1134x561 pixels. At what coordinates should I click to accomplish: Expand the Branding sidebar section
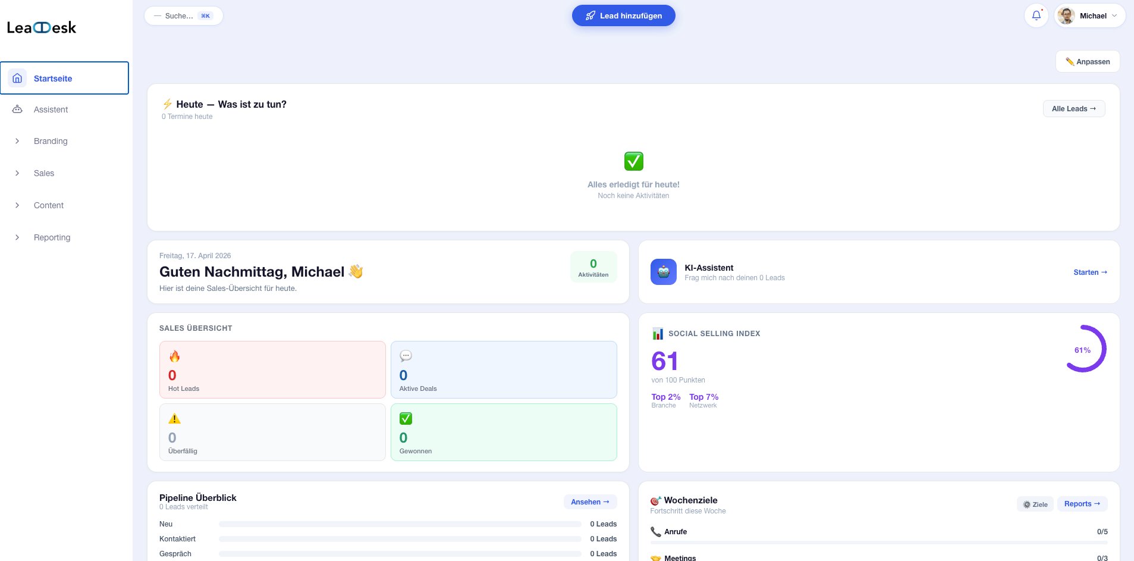click(x=50, y=141)
